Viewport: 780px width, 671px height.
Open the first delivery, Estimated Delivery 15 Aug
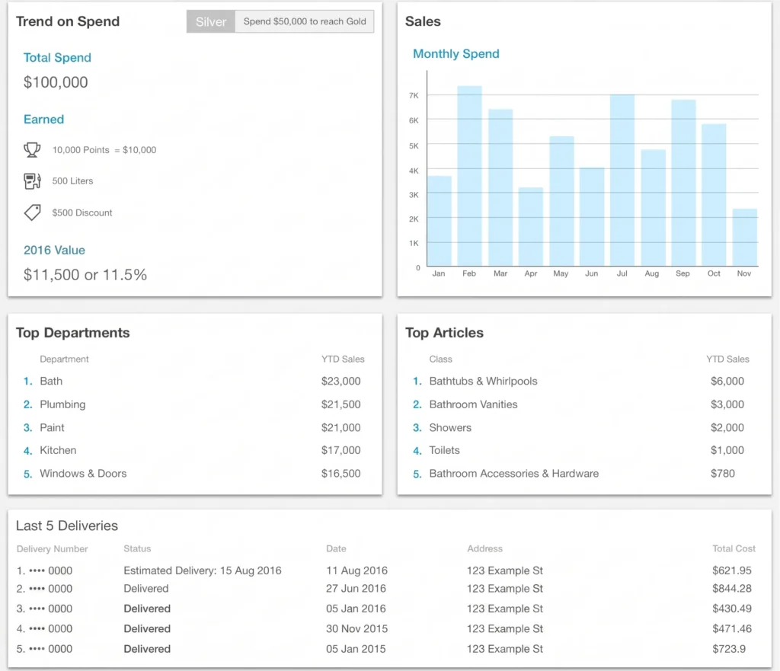386,570
